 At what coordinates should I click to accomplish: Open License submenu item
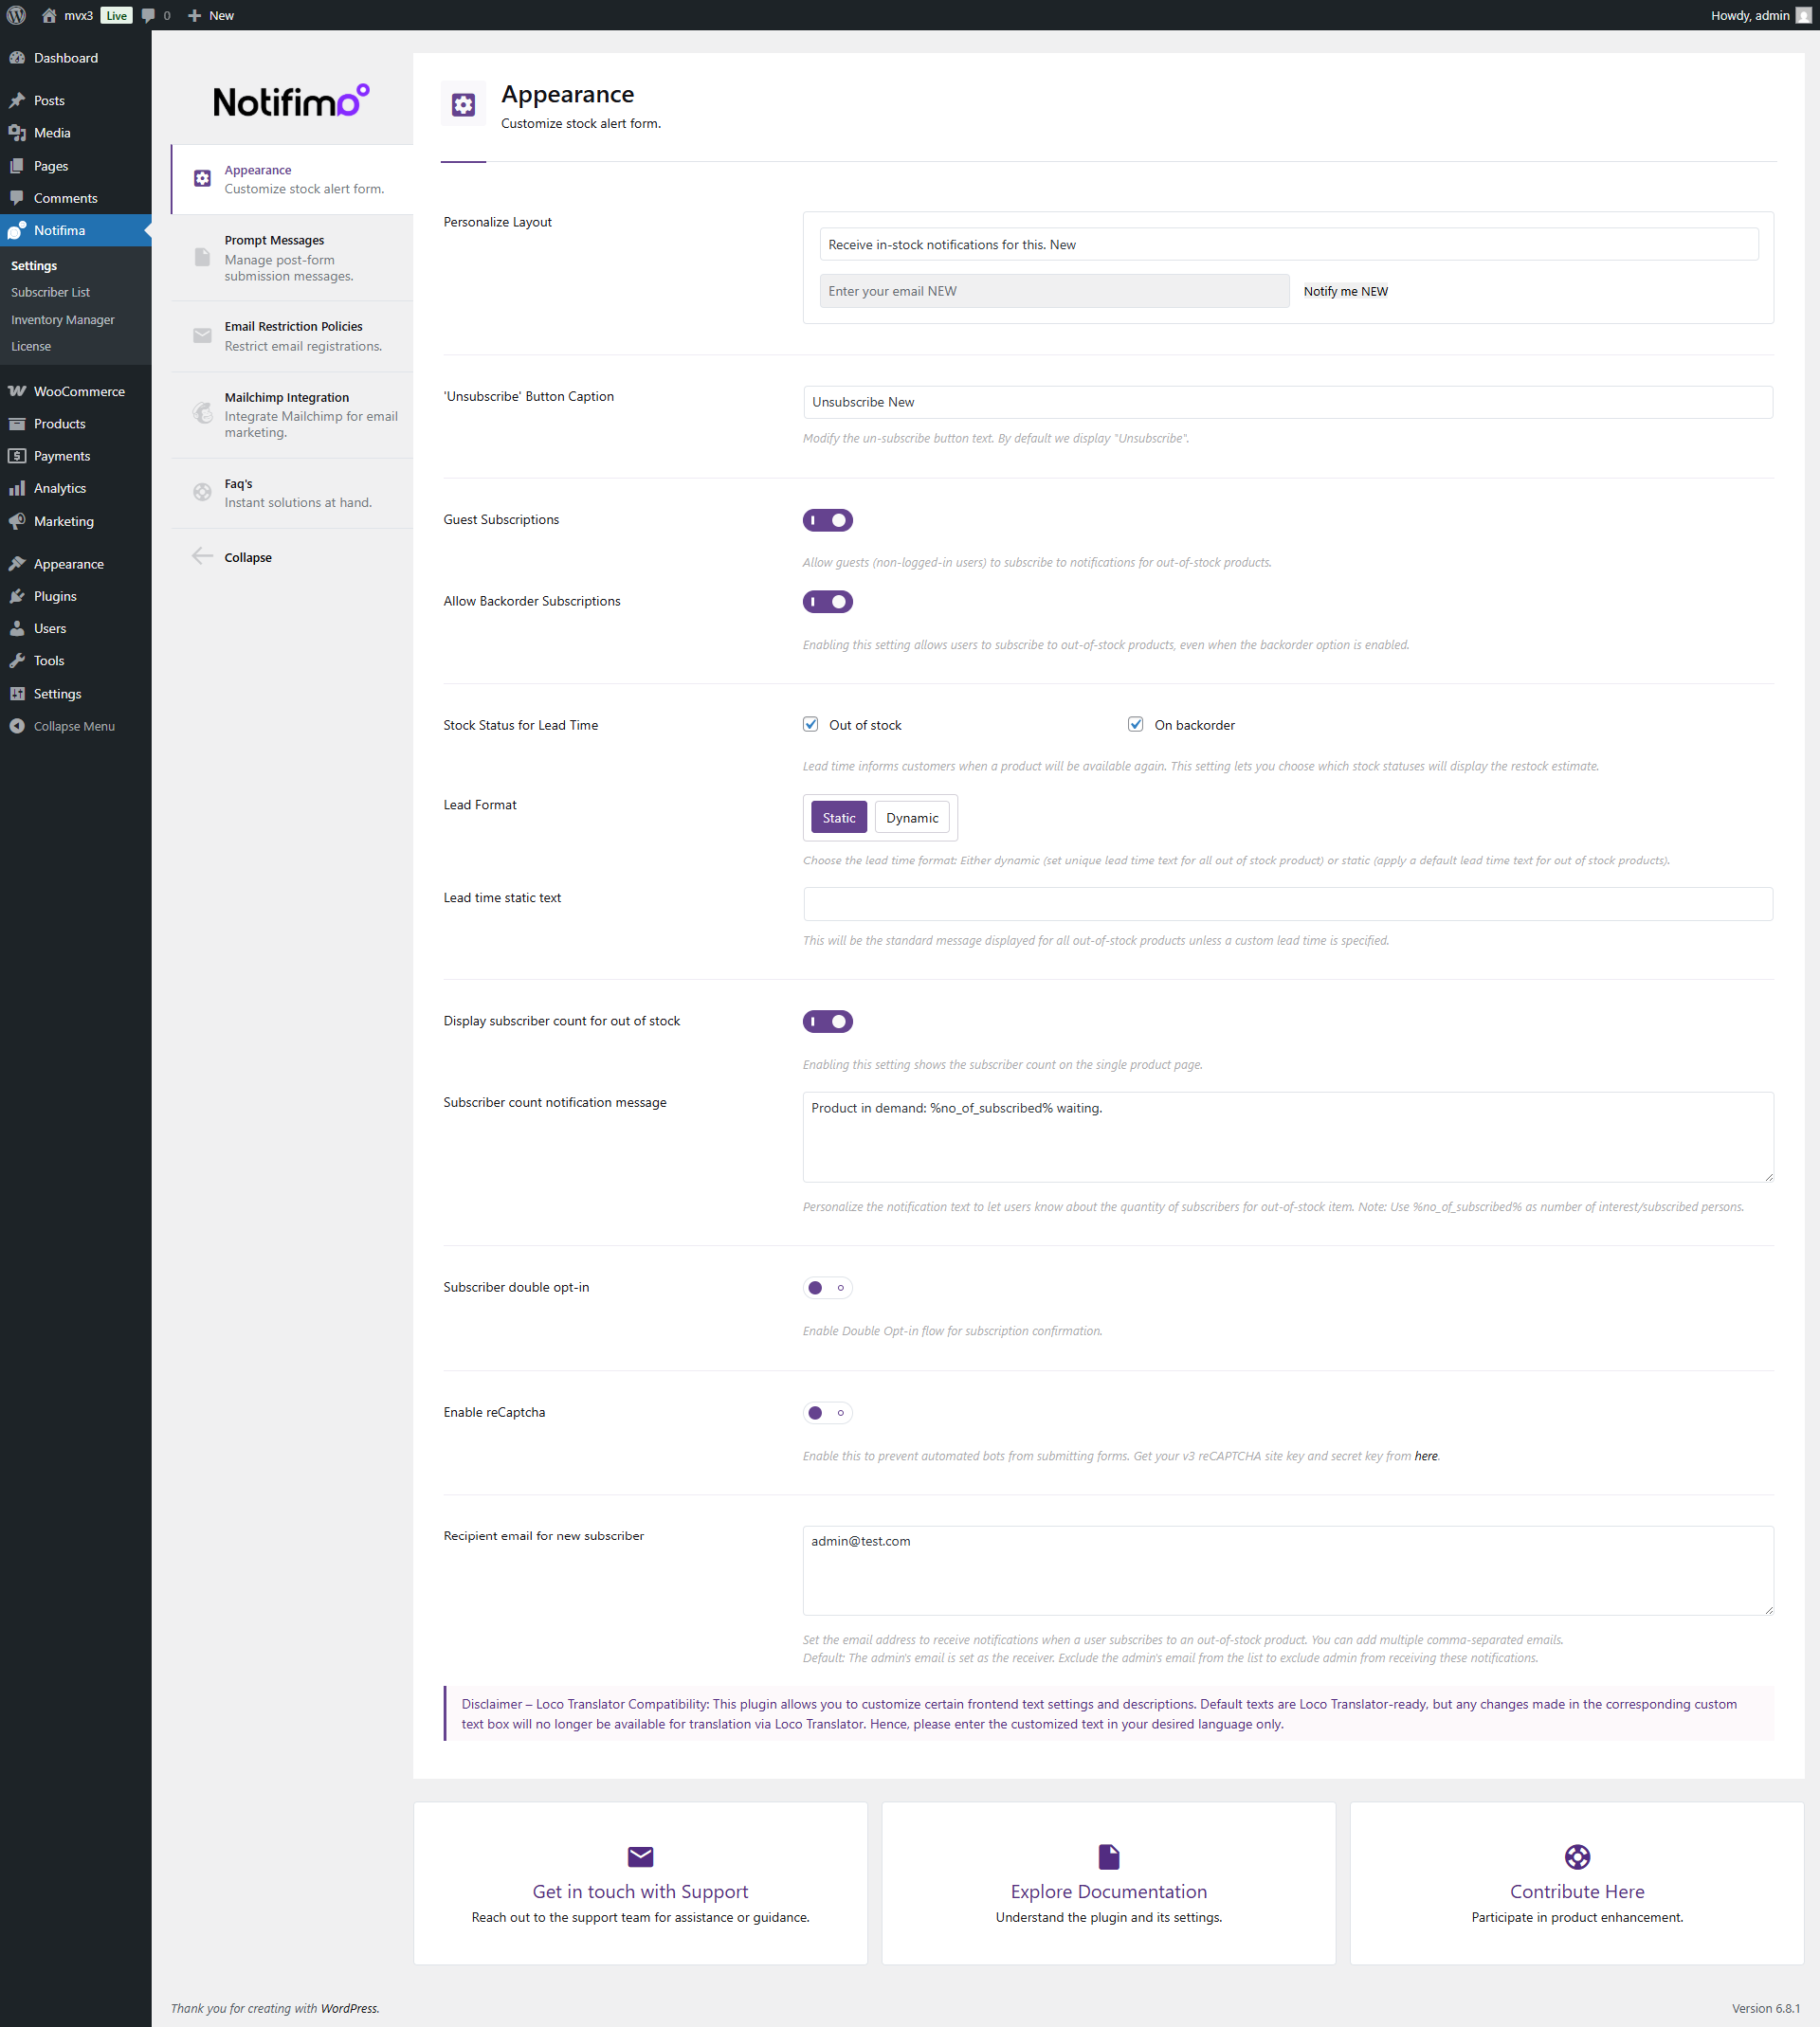[x=31, y=346]
